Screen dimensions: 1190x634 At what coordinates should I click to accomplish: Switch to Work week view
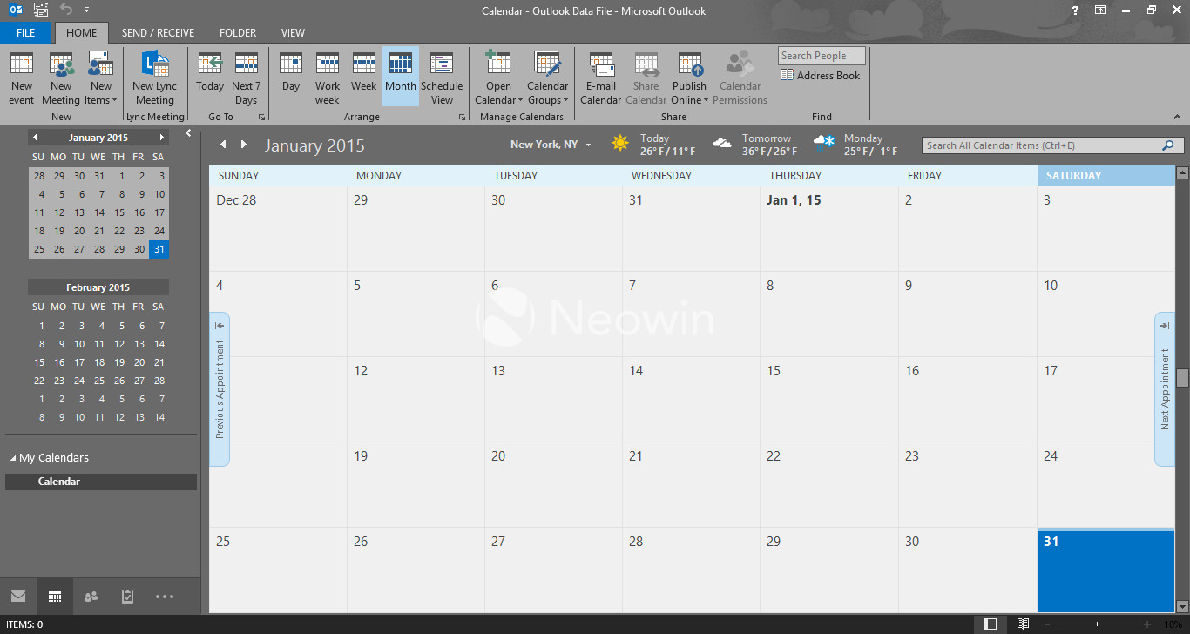[328, 78]
